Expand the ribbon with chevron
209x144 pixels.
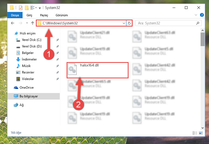coord(196,15)
